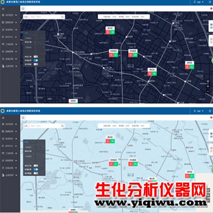Expand the first sidebar menu in the upper screen
The image size is (213, 213).
pyautogui.click(x=10, y=15)
